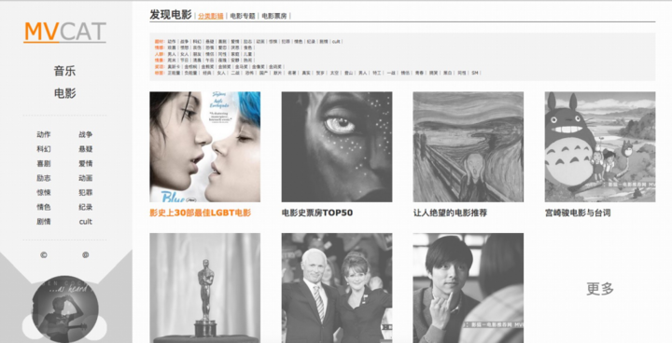Select the 科幻 genre in sidebar
This screenshot has height=343, width=672.
[x=43, y=149]
